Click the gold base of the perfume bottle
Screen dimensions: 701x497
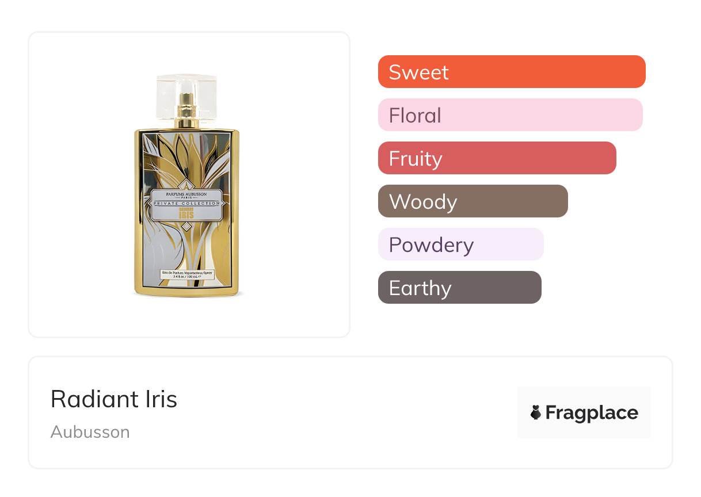coord(186,292)
